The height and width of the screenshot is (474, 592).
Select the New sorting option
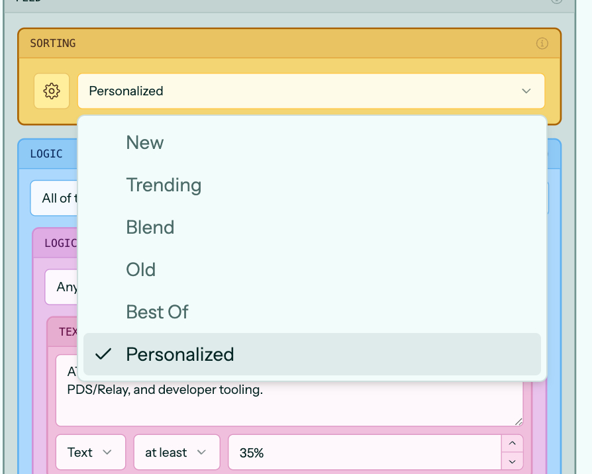coord(145,142)
